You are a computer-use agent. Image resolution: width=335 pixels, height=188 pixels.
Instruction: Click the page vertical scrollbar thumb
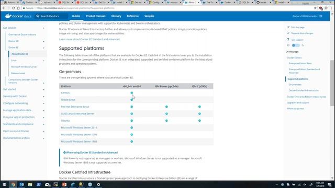(332, 83)
